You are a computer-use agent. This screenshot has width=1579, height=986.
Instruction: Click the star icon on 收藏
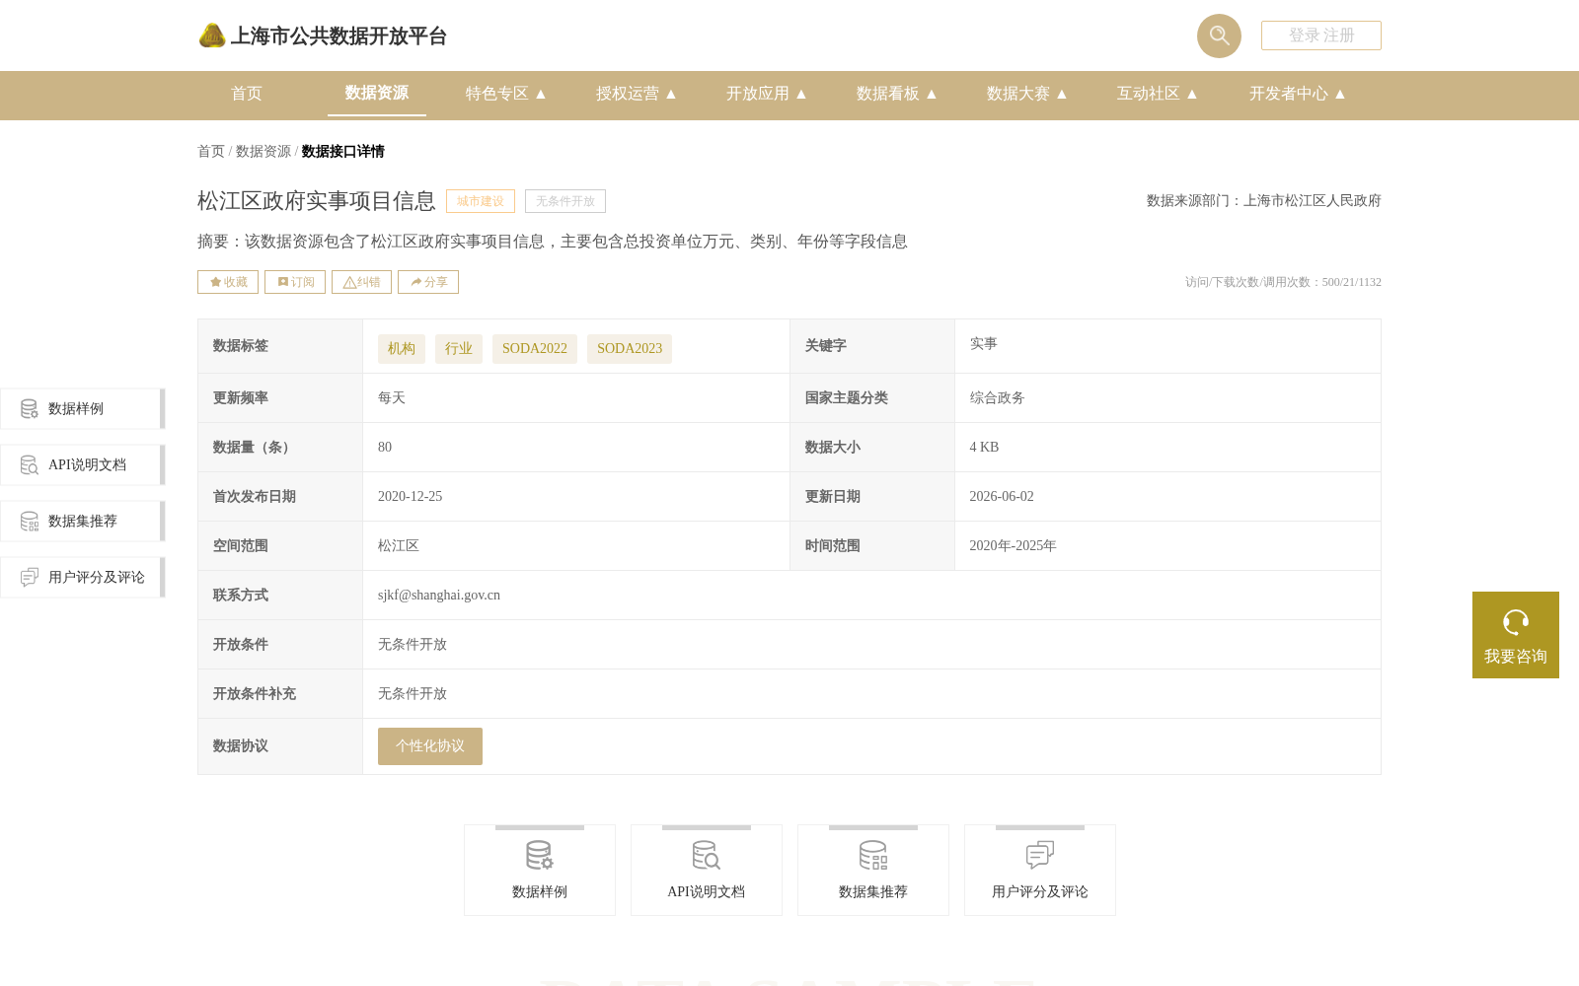click(215, 282)
